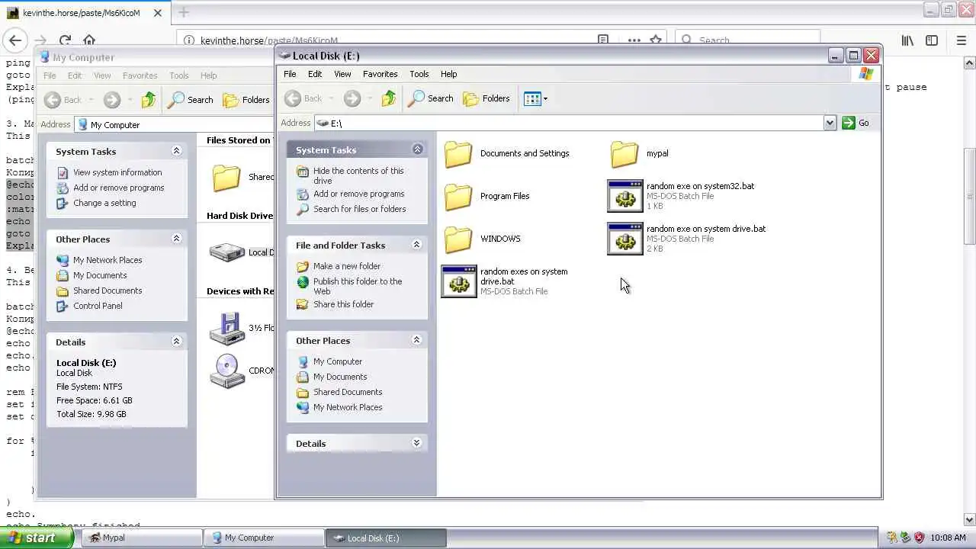Collapse System Tasks panel in Local Disk window
The width and height of the screenshot is (976, 549).
[x=417, y=149]
